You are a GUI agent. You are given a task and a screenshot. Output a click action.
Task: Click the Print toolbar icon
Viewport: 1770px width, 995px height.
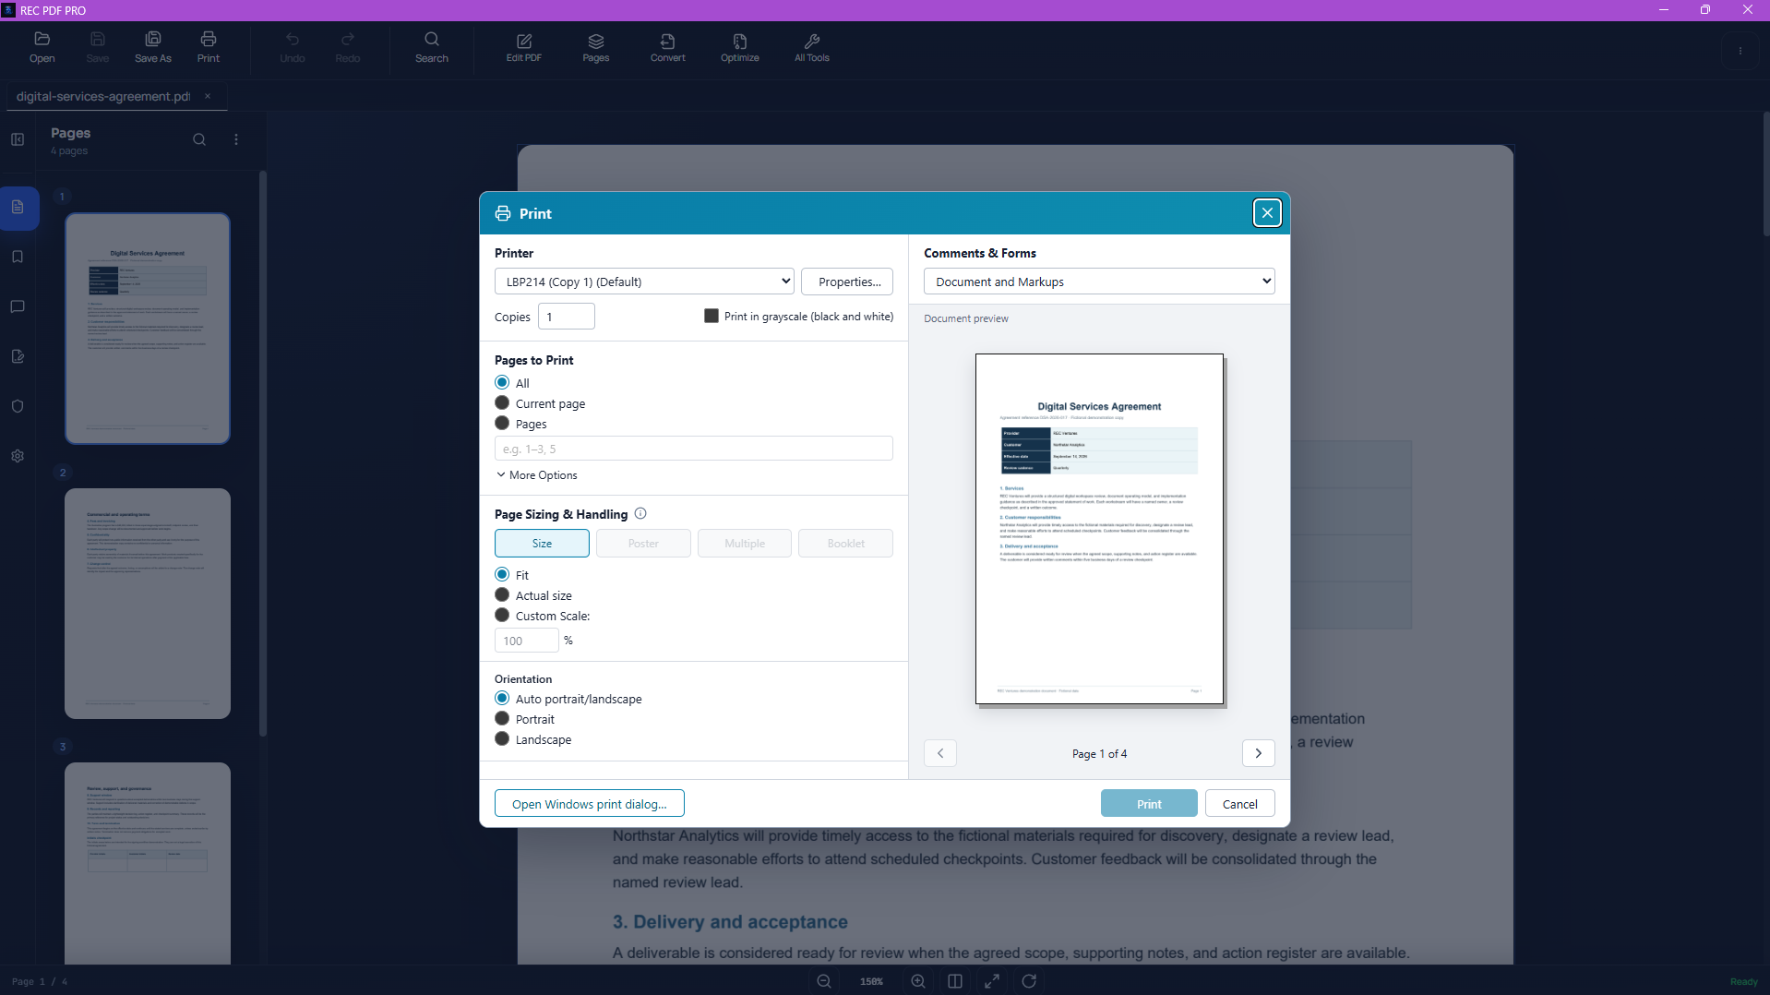click(209, 47)
